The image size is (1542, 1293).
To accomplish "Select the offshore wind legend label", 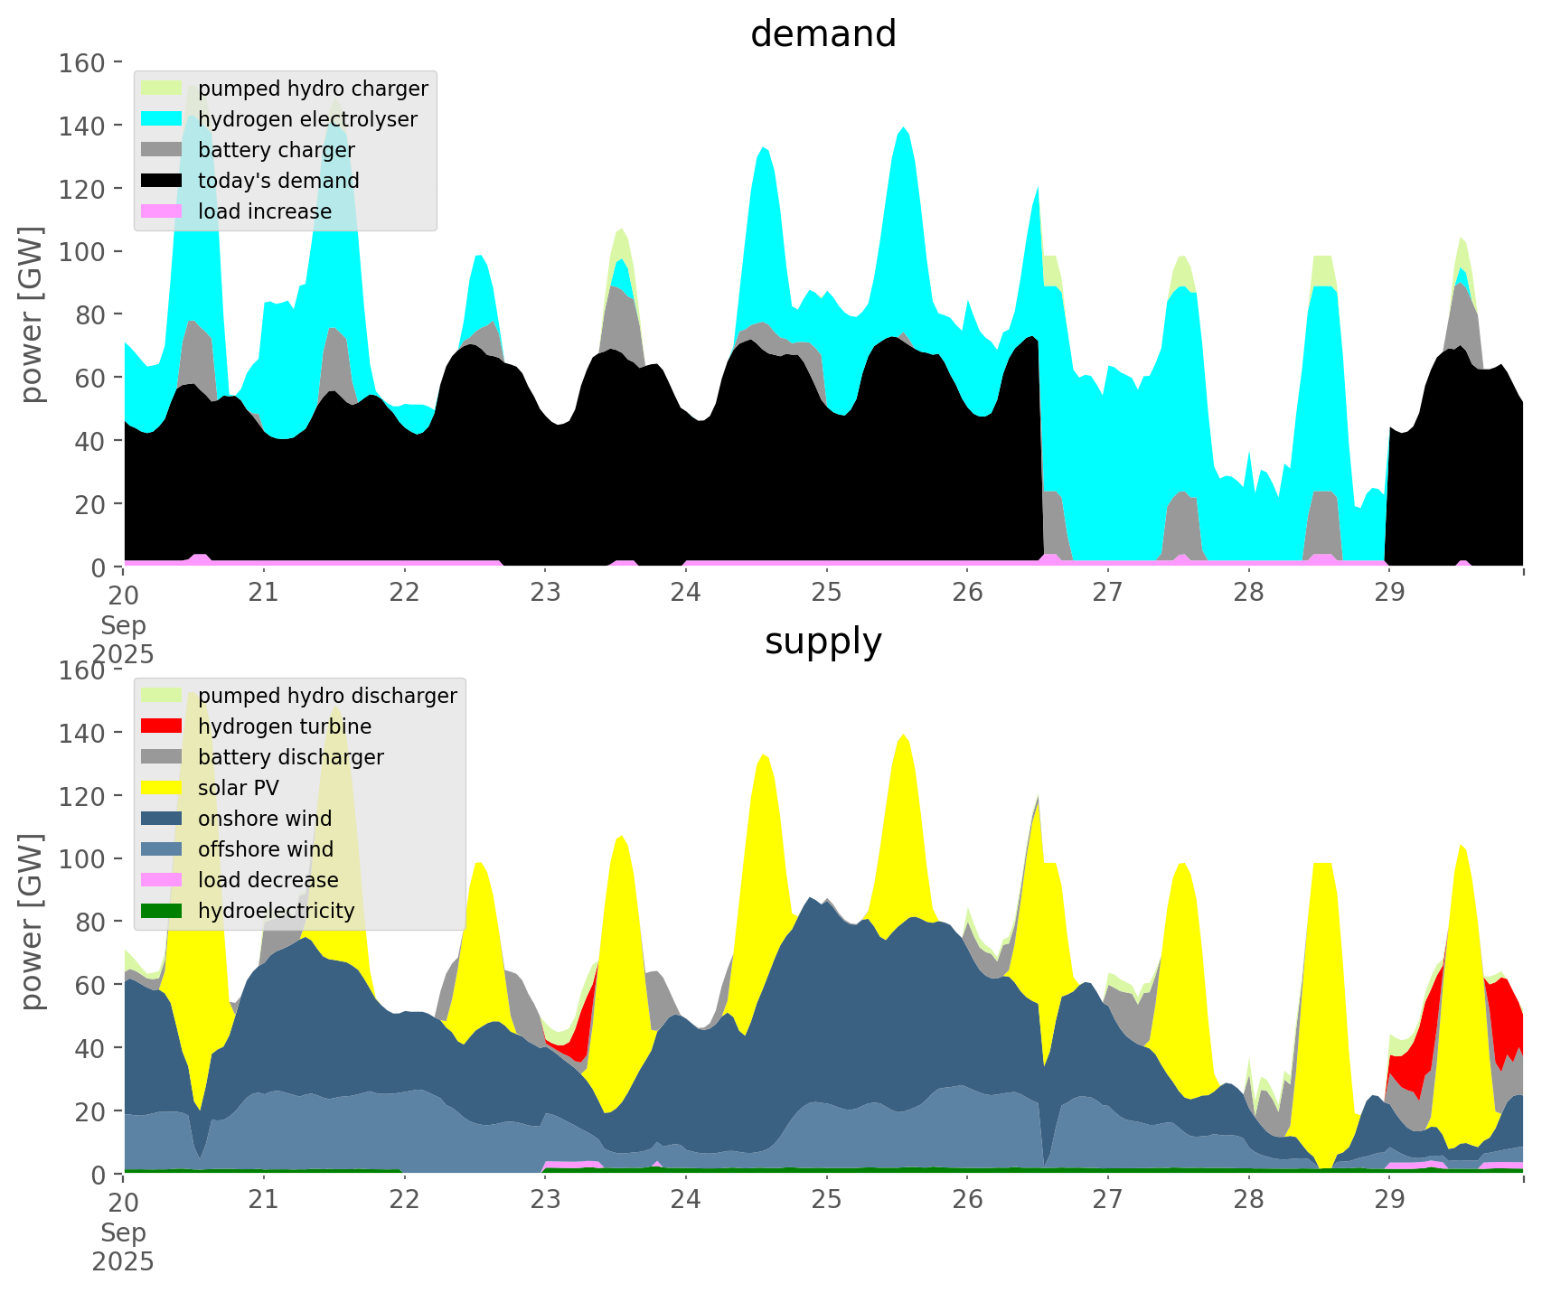I will [x=266, y=849].
